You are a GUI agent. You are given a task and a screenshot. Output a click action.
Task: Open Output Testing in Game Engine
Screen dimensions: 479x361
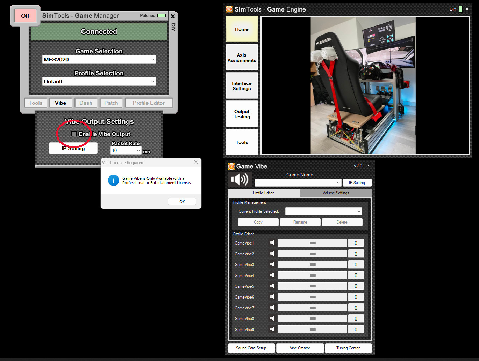coord(242,114)
